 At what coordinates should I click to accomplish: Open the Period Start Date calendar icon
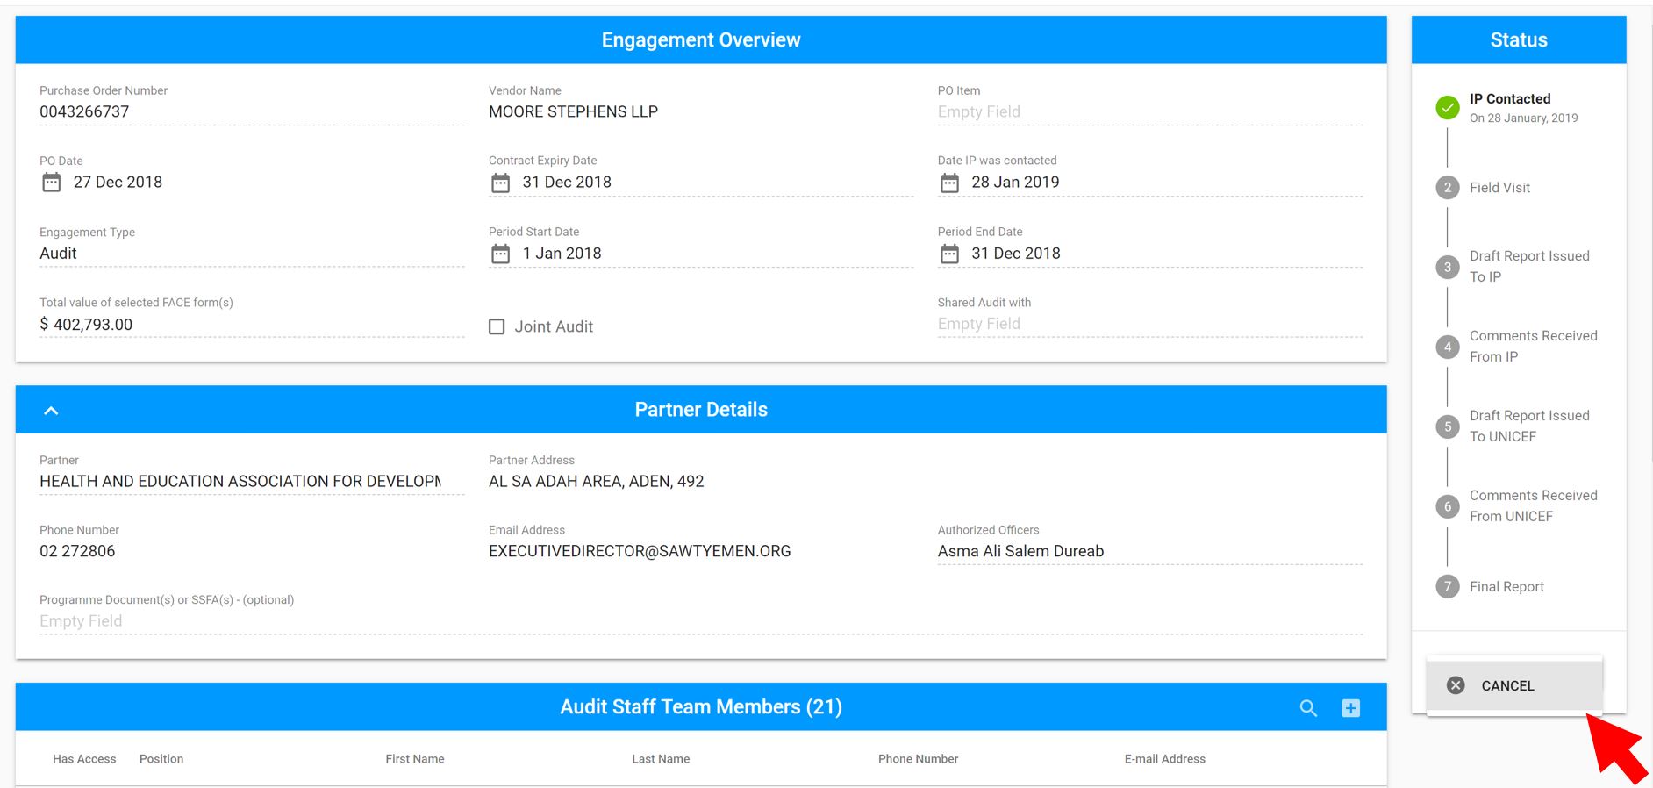[x=500, y=254]
